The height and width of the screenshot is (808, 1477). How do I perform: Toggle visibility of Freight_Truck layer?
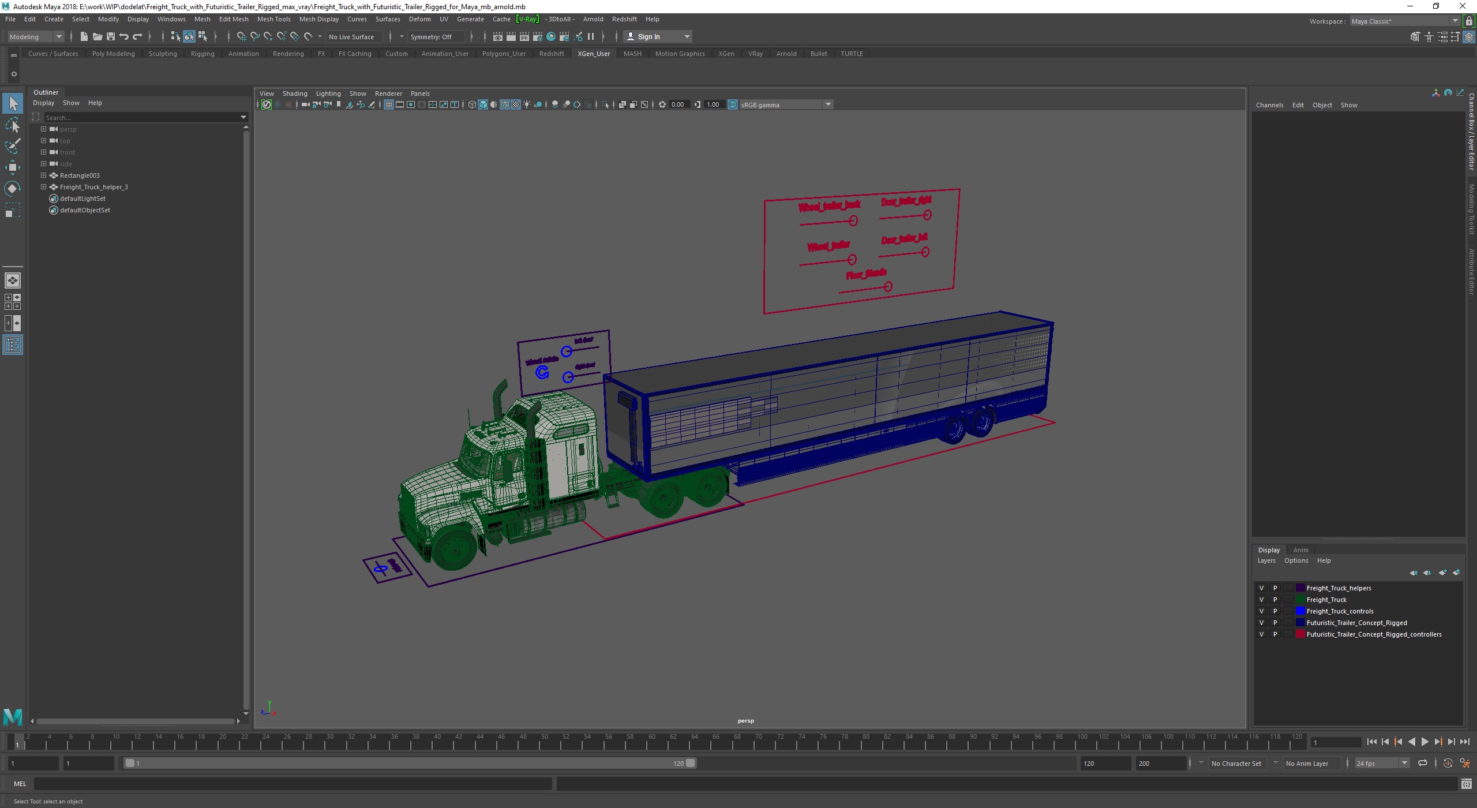point(1261,599)
